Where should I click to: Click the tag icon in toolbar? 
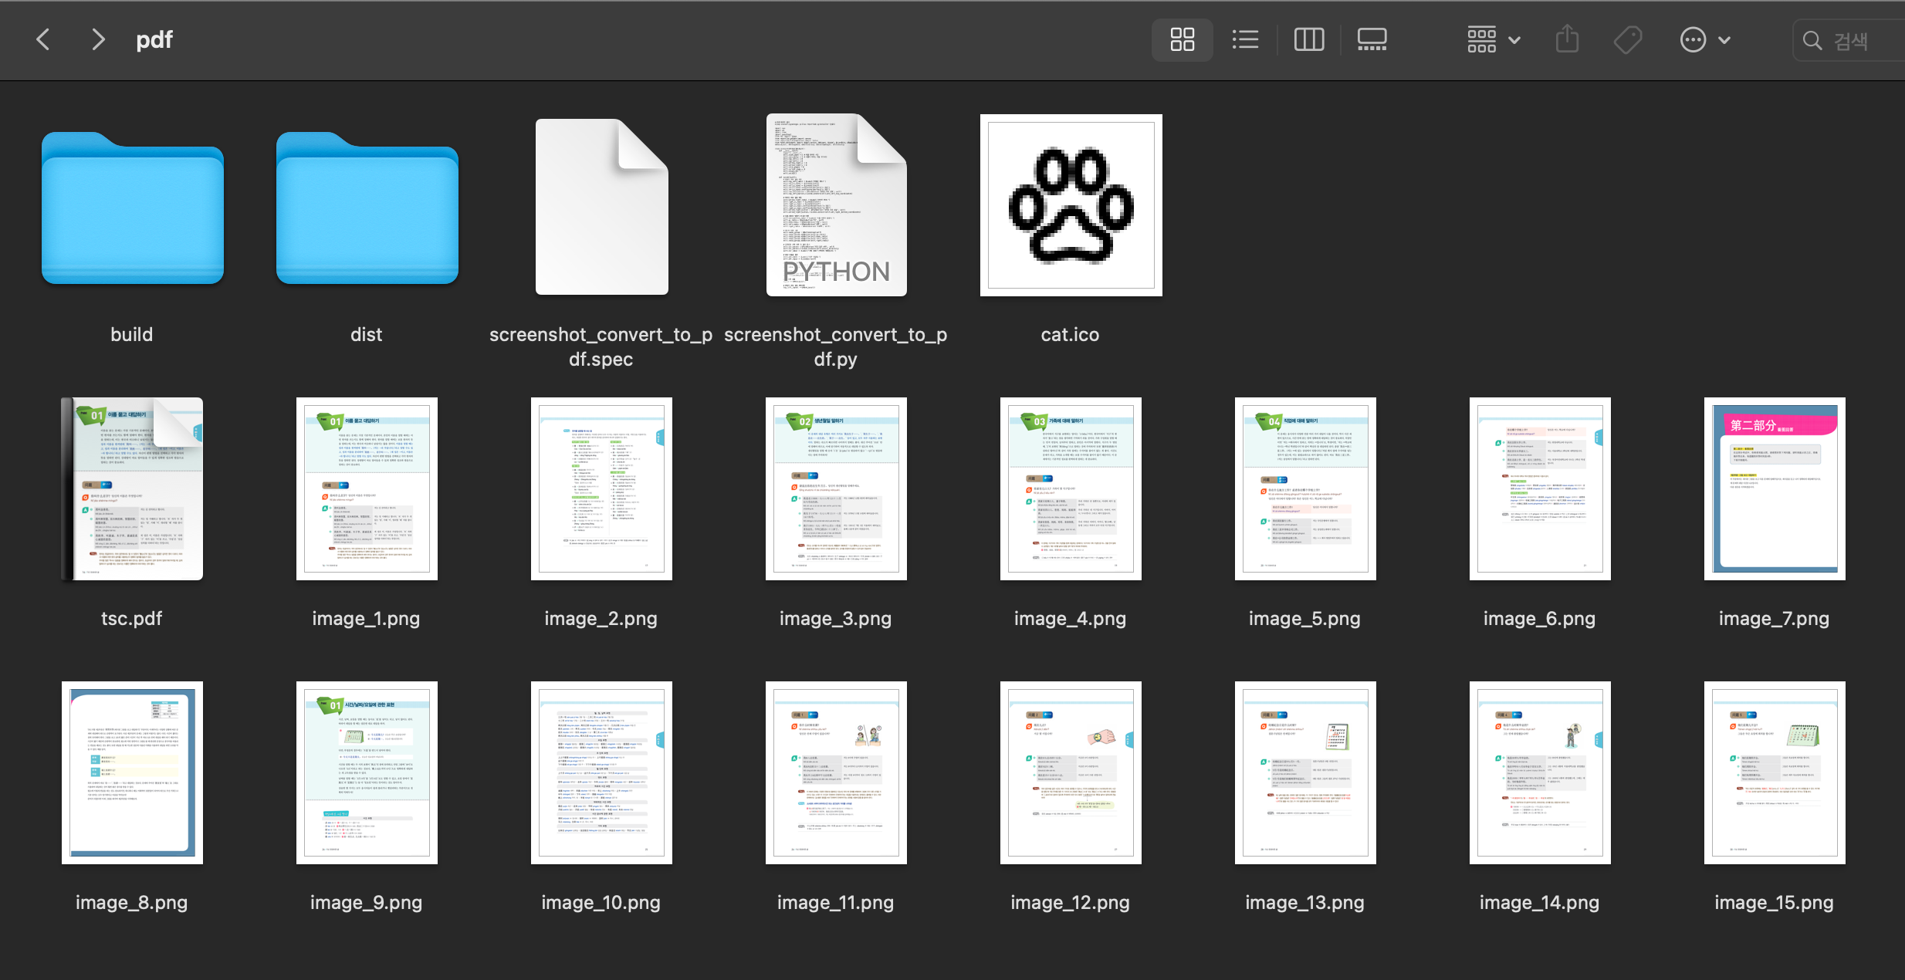tap(1628, 39)
